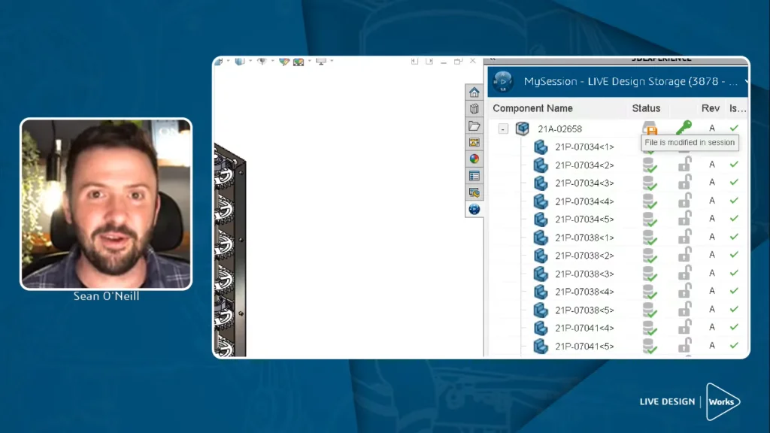
Task: Click the saved status icon for 21P-07034<4>
Action: [649, 201]
